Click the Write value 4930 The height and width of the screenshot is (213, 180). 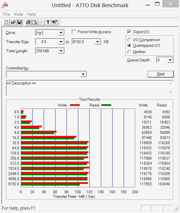coord(148,112)
